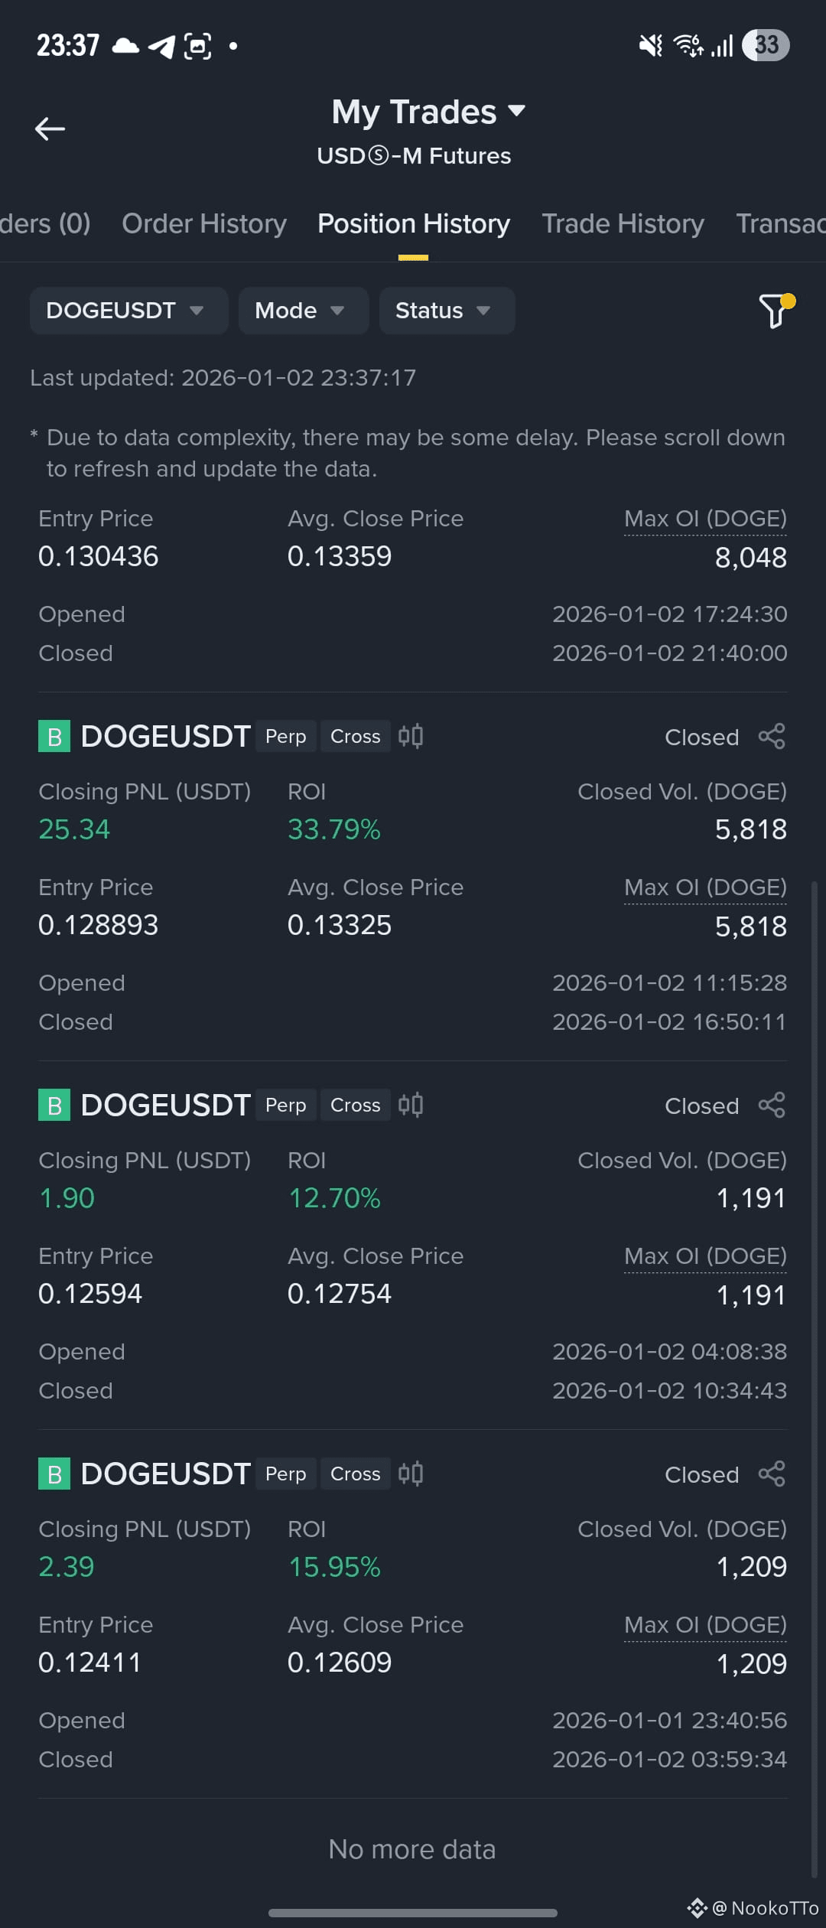The width and height of the screenshot is (826, 1928).
Task: Tap the Max OI (DOGE) label for 8,048
Action: point(705,519)
